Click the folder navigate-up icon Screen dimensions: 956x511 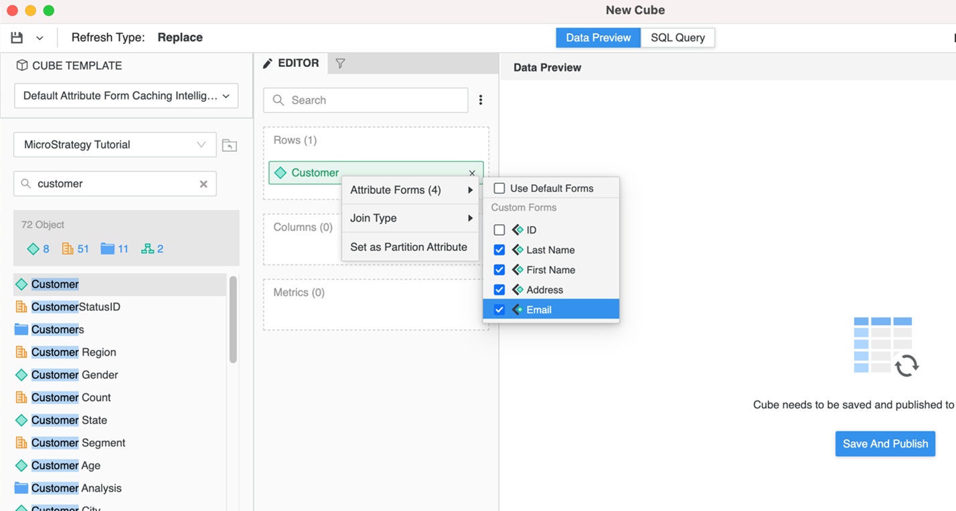[x=230, y=145]
